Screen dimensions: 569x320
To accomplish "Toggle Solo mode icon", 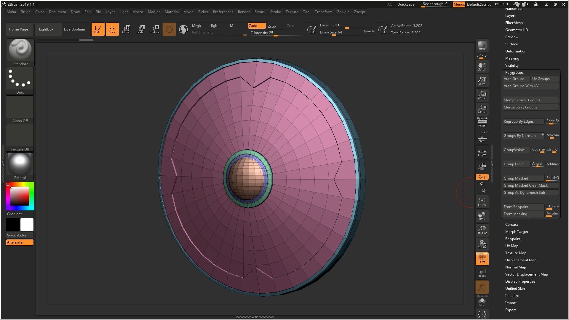I will pyautogui.click(x=482, y=301).
